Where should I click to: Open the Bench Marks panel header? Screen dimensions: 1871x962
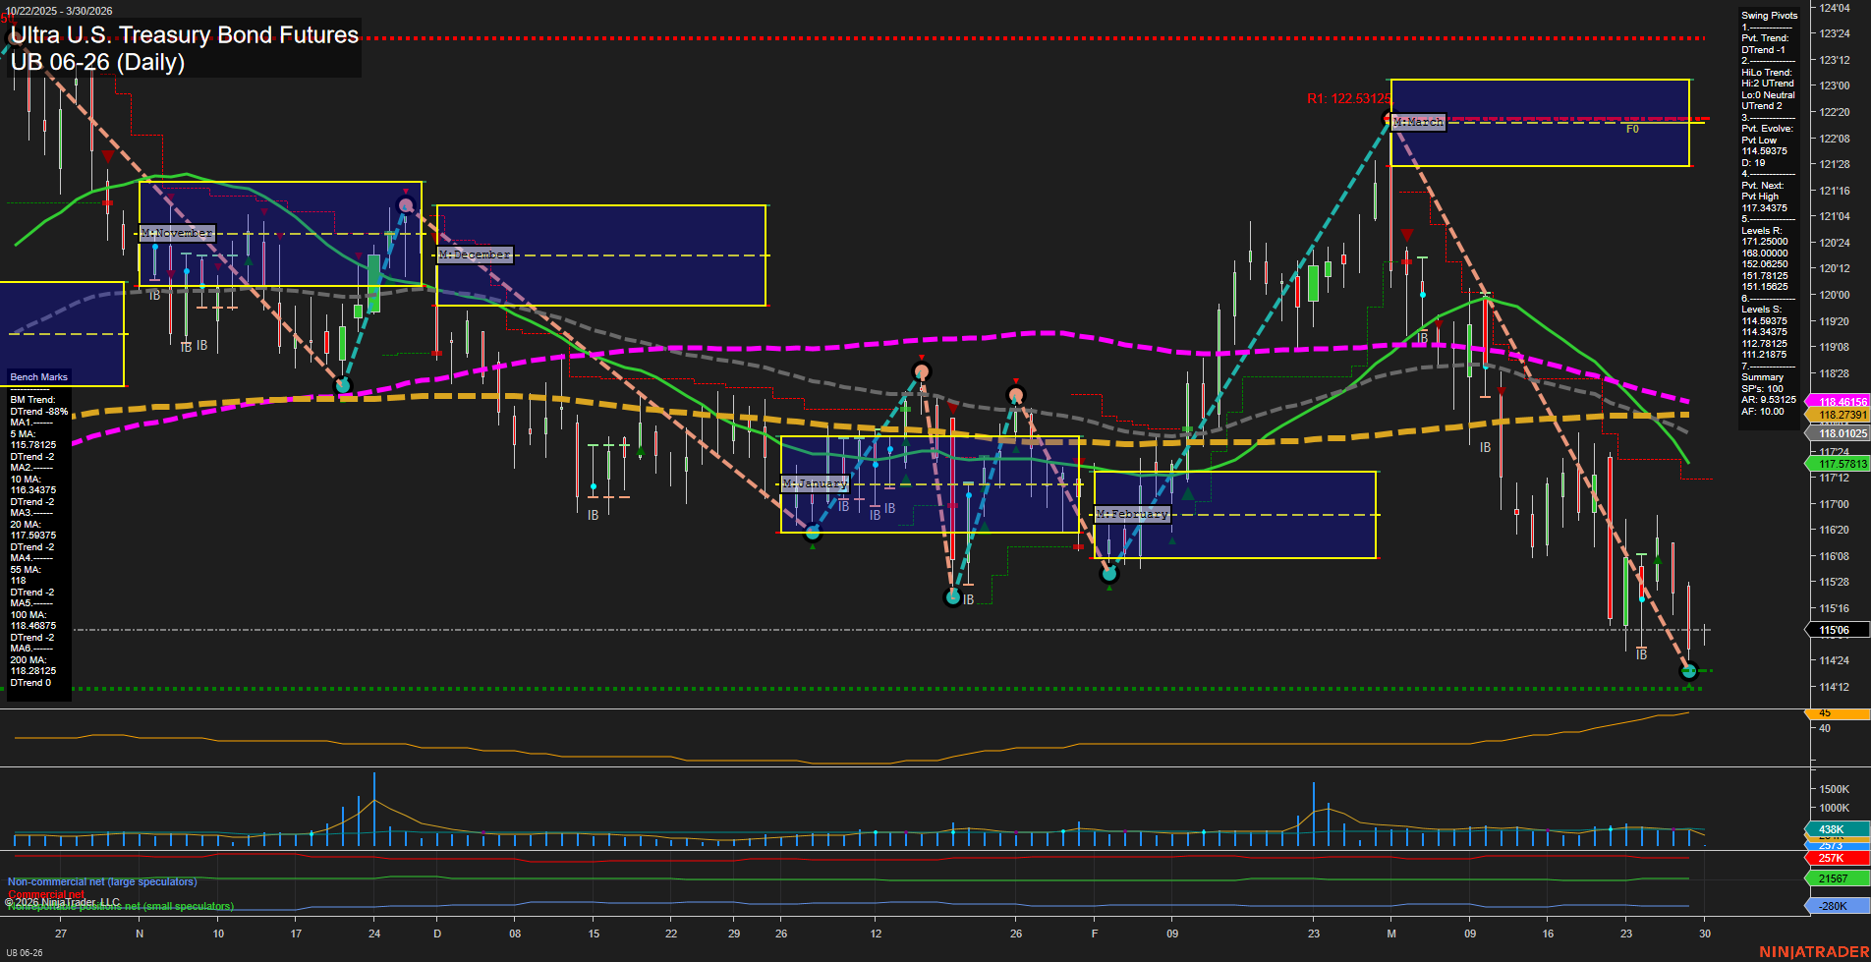37,376
